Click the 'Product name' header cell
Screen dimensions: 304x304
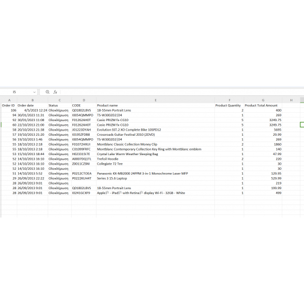(x=156, y=105)
